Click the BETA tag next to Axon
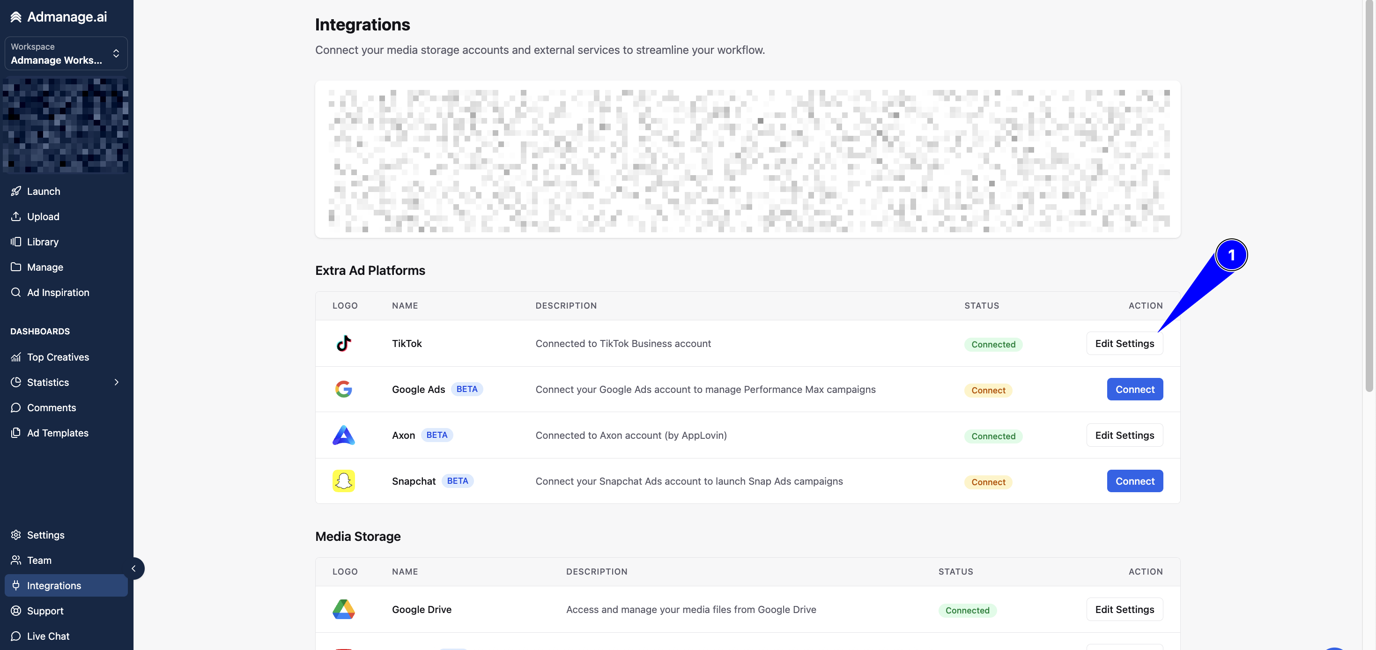This screenshot has width=1376, height=650. pos(436,436)
